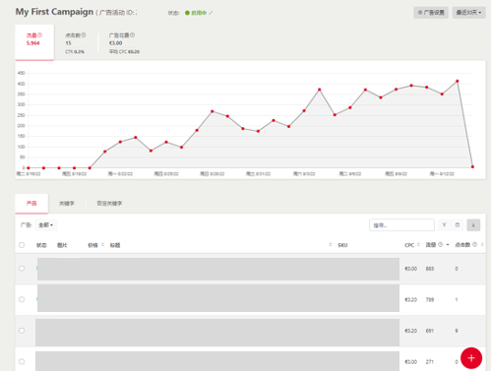Click the sort arrows next to CPC column
Viewport: 491px width, 371px height.
[418, 245]
